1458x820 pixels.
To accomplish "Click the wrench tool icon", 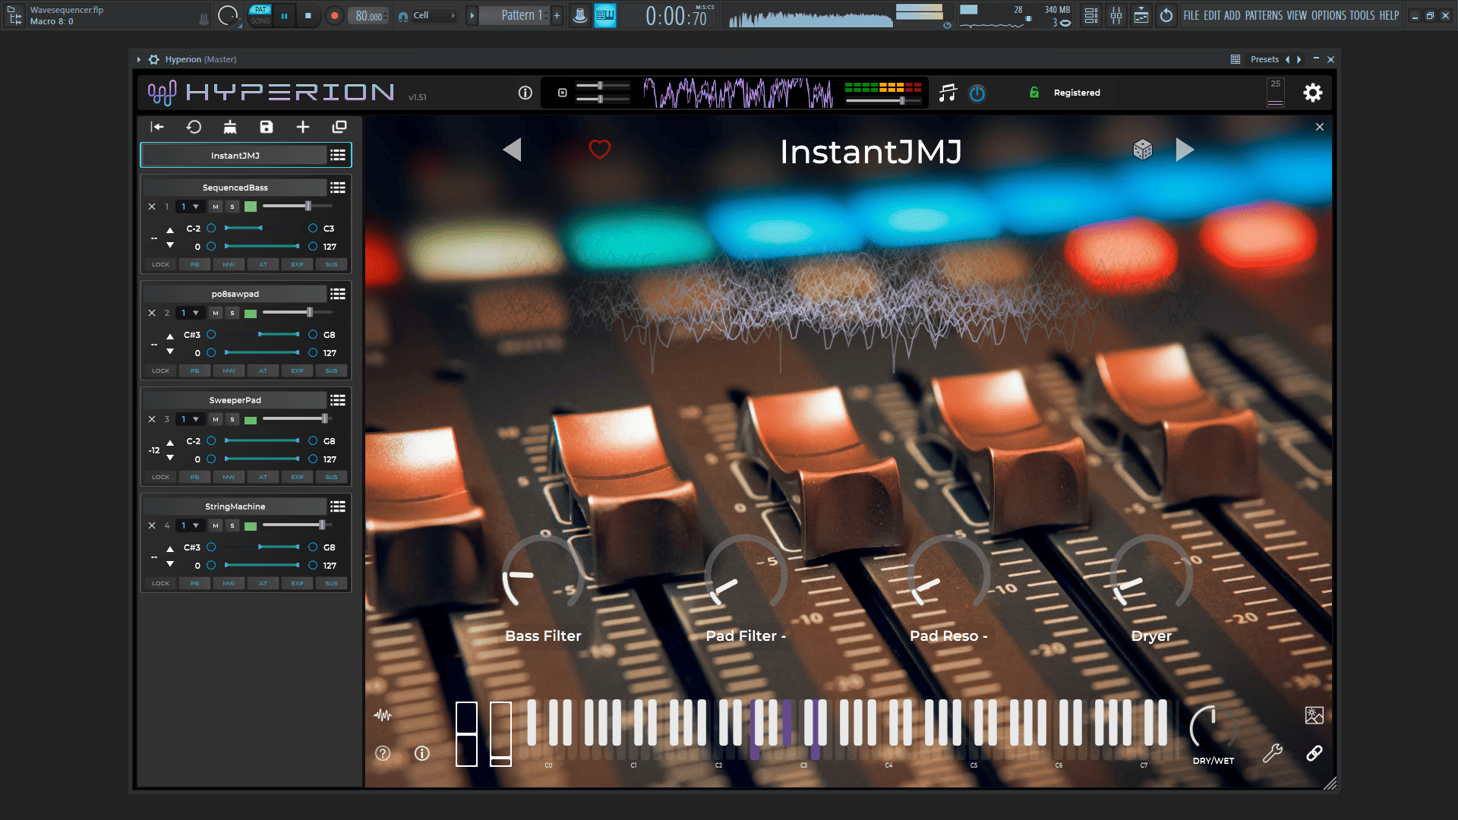I will coord(1272,753).
